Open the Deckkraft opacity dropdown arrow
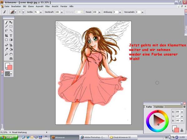 point(62,12)
